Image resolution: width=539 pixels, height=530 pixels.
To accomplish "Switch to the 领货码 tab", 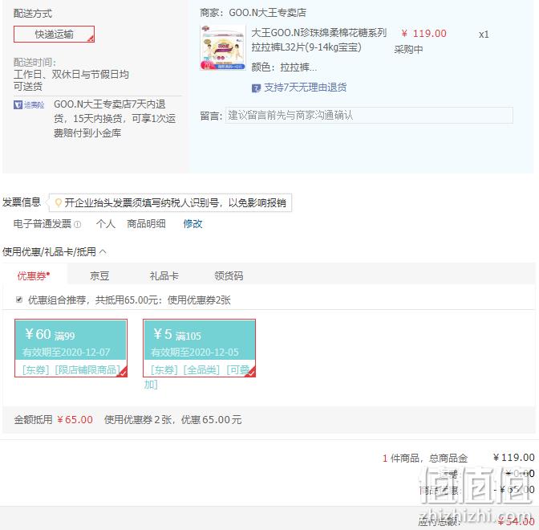I will pos(229,275).
